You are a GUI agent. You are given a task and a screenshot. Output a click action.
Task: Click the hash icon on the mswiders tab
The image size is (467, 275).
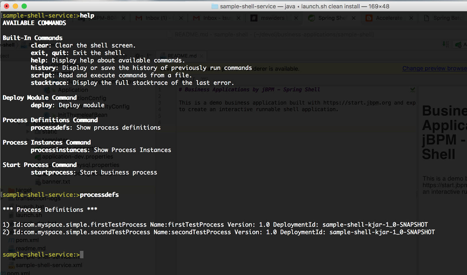coord(253,18)
